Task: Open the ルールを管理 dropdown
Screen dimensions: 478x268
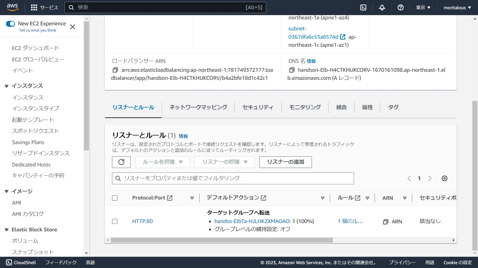Action: click(x=163, y=162)
